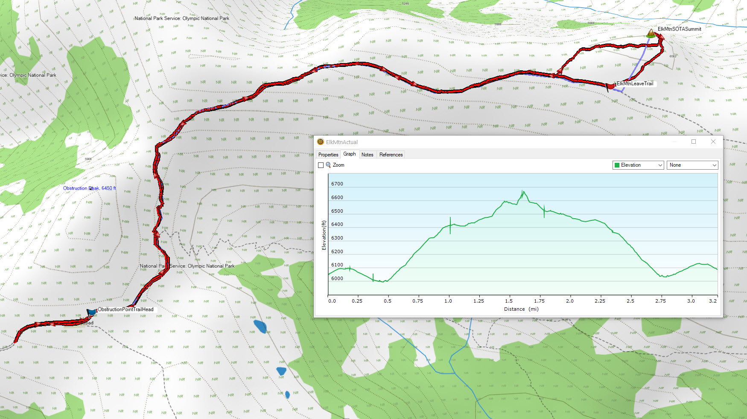Viewport: 747px width, 419px height.
Task: Switch to the Notes tab
Action: (x=367, y=155)
